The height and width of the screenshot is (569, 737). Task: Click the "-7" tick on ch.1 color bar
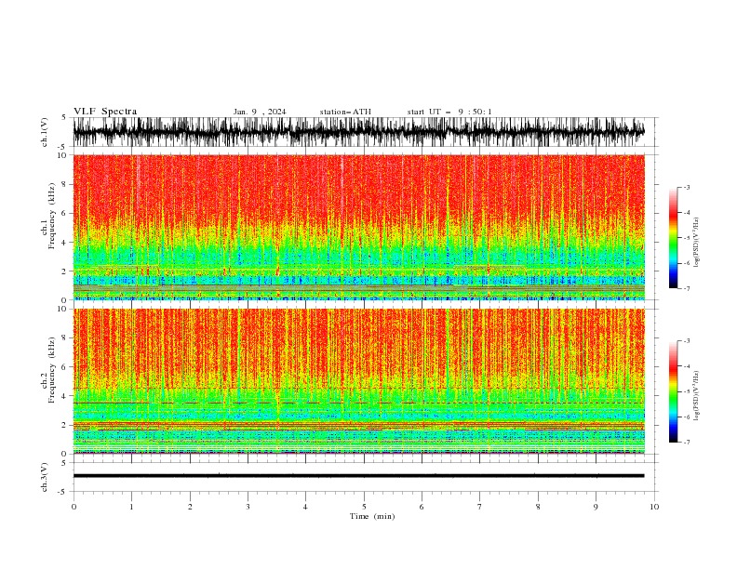tap(686, 288)
